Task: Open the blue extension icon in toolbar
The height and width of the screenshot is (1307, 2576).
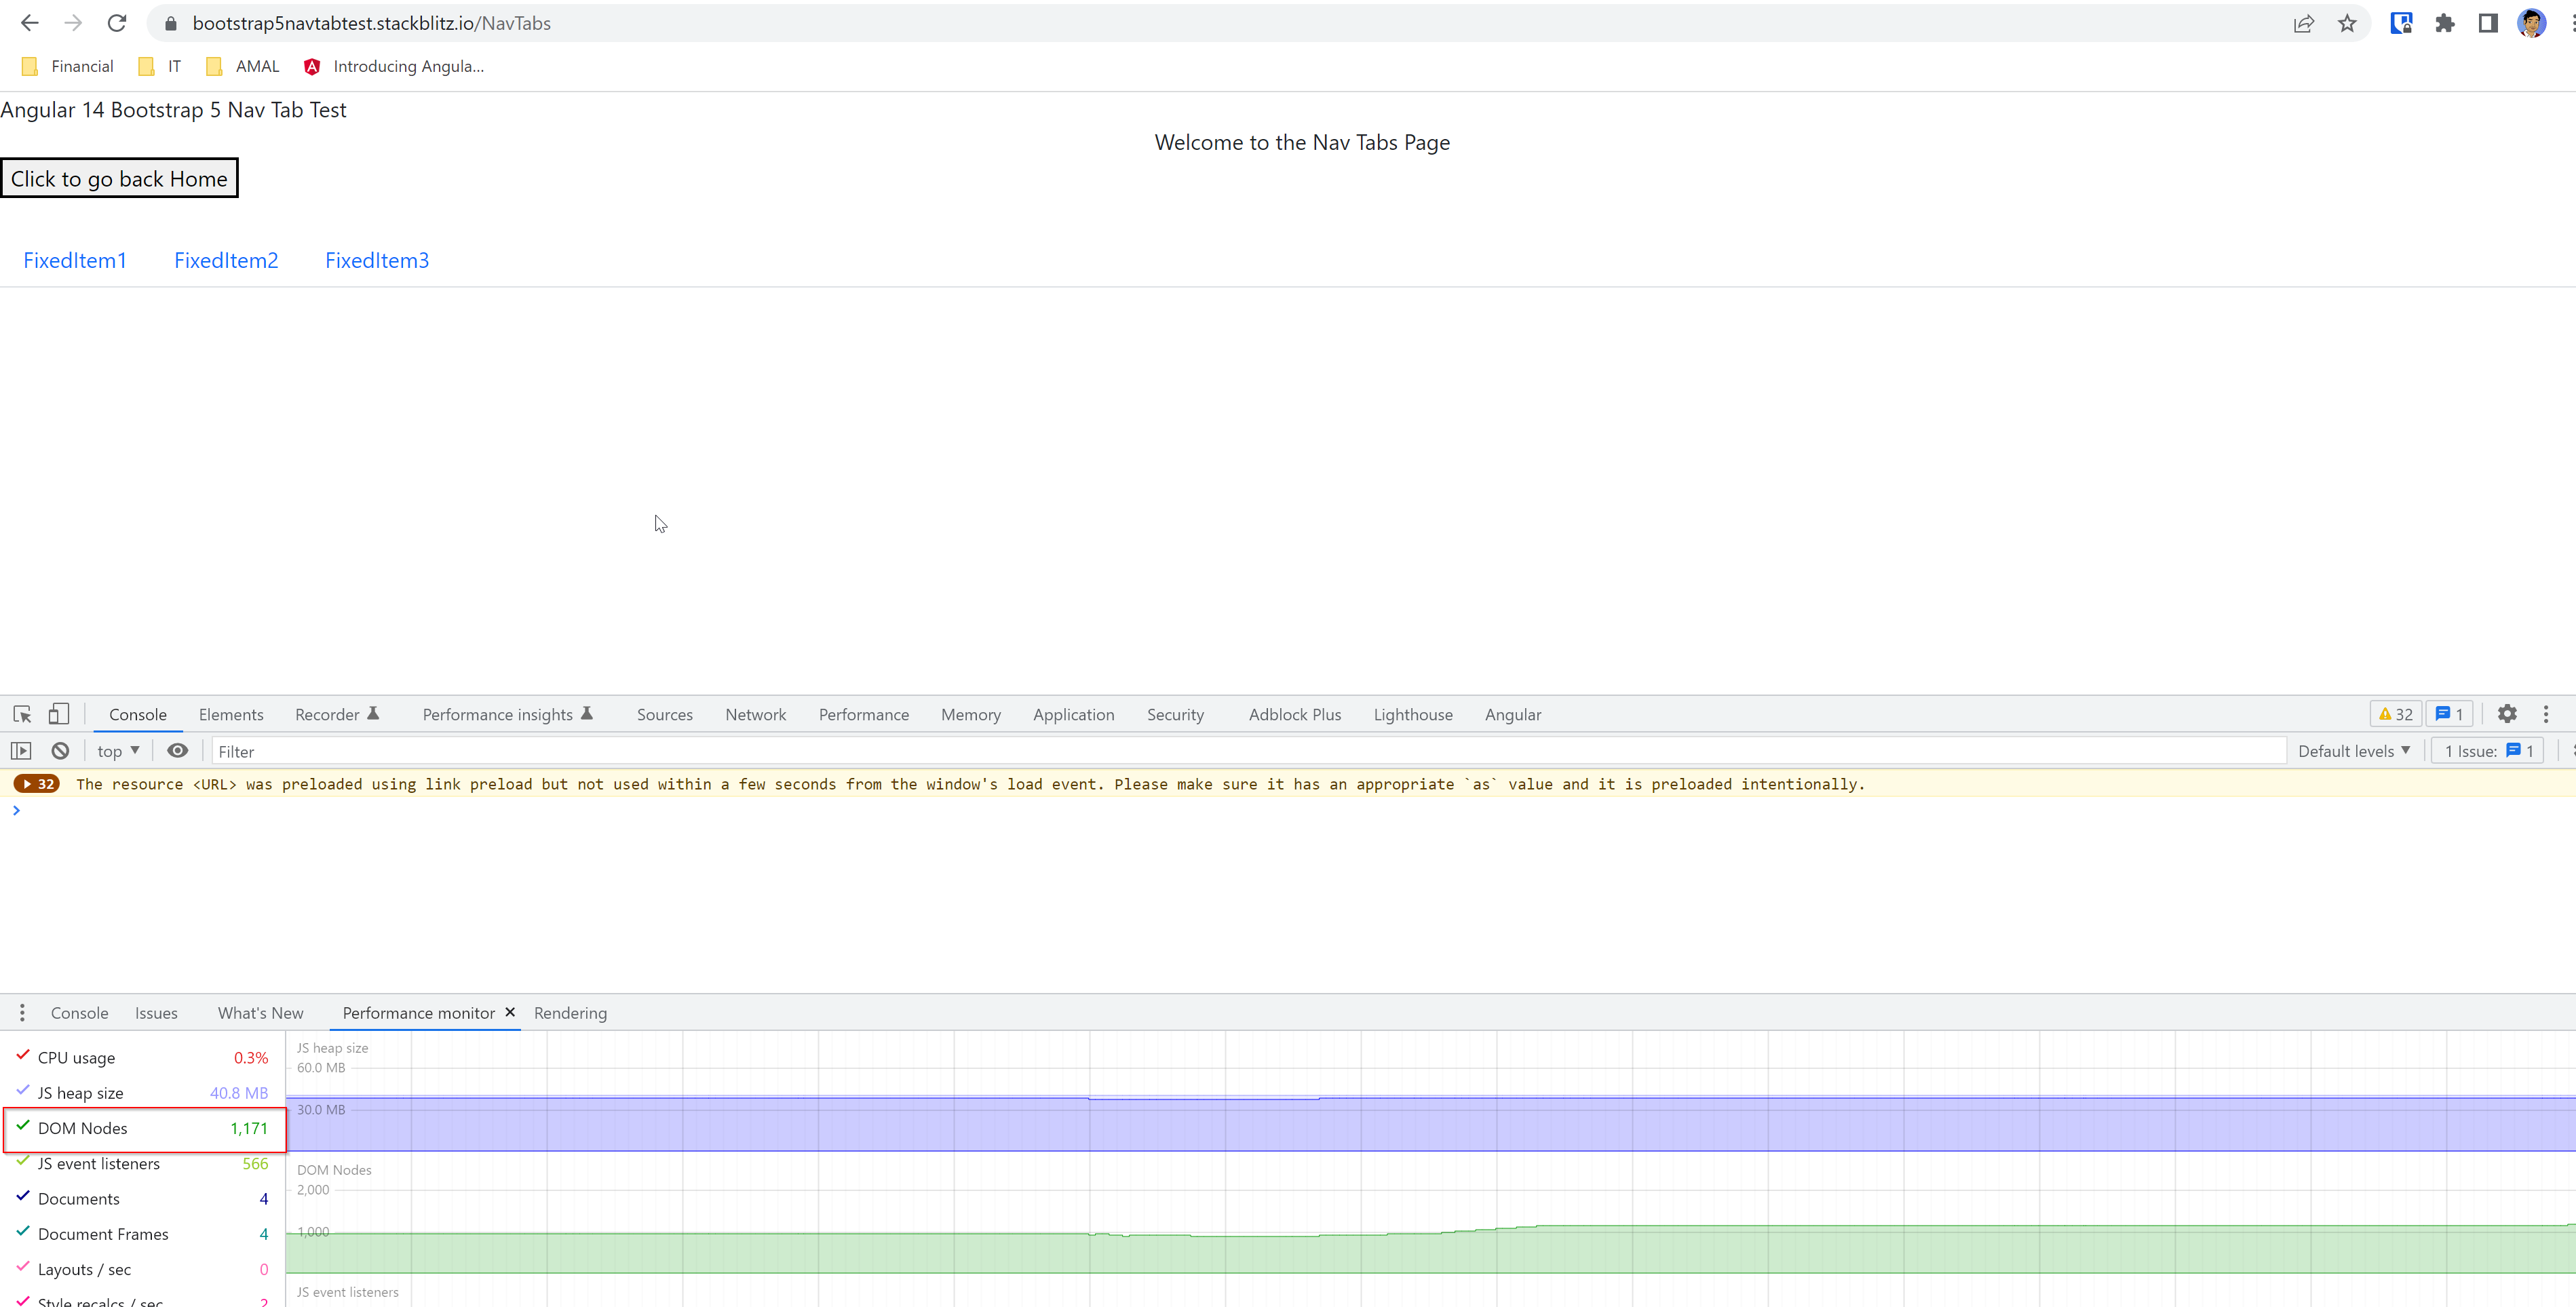Action: (2401, 23)
